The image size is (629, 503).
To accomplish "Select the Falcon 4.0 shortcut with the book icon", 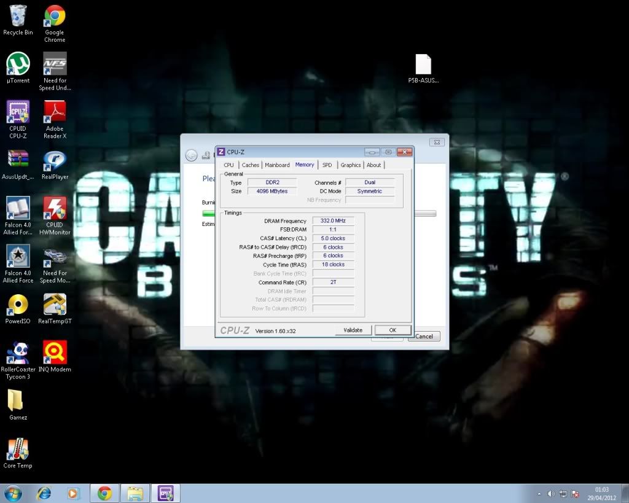I will pos(18,216).
